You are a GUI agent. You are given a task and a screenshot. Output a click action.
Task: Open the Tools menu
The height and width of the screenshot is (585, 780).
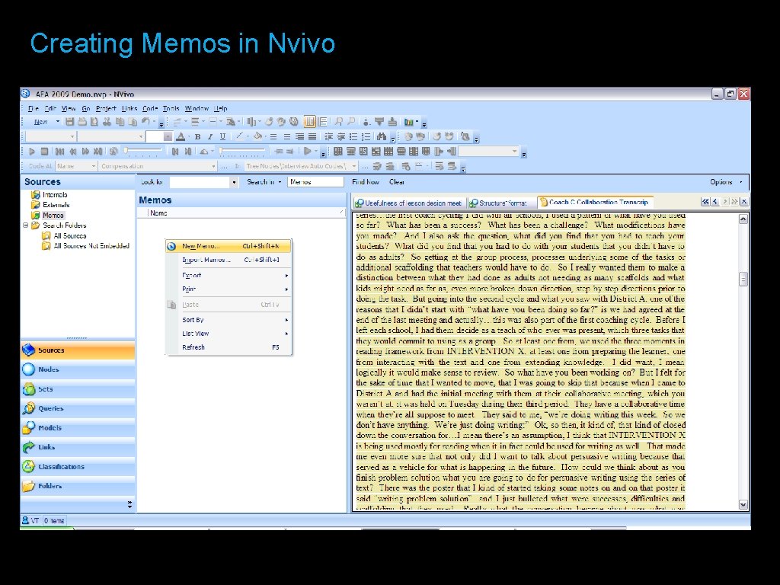point(171,108)
